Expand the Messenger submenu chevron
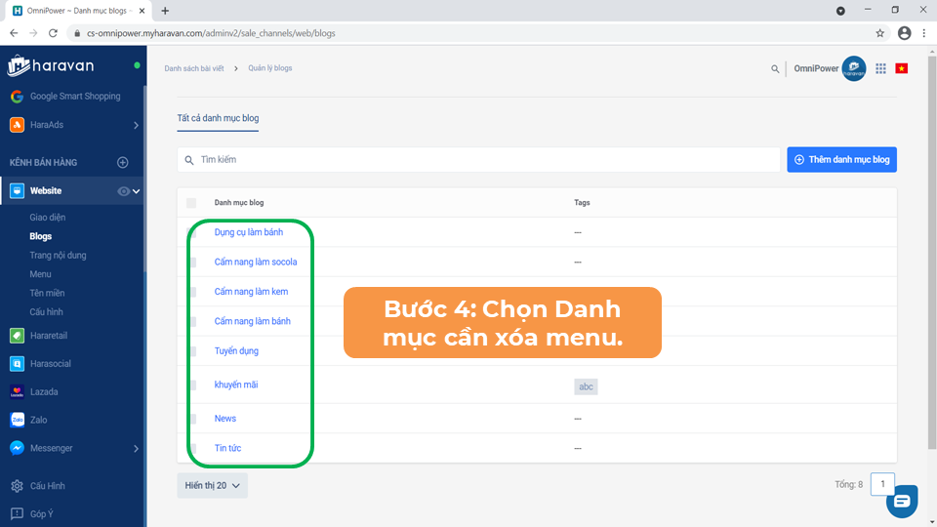The height and width of the screenshot is (527, 937). tap(136, 449)
